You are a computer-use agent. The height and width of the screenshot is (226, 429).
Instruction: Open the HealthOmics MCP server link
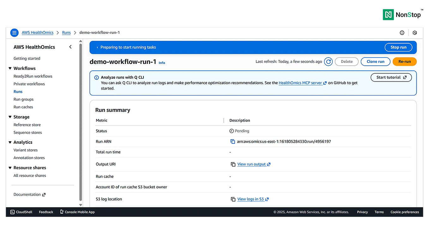[303, 83]
